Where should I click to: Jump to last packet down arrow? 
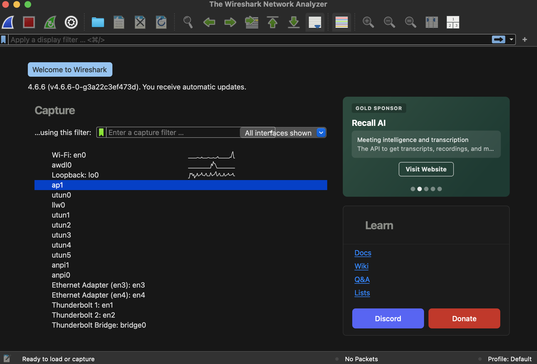click(294, 22)
